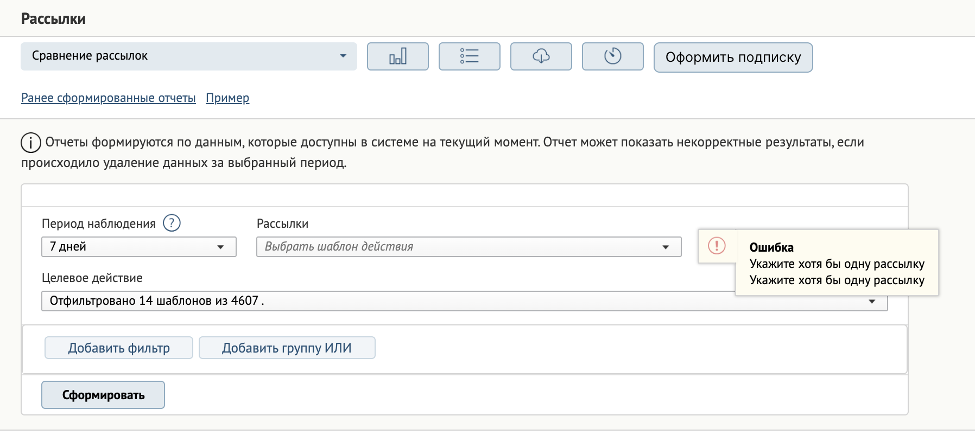The width and height of the screenshot is (975, 448).
Task: Click the info circle icon
Action: click(x=31, y=143)
